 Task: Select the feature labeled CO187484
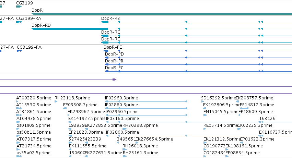[214, 153]
